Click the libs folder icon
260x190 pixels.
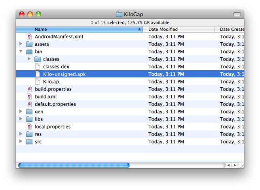(x=29, y=119)
